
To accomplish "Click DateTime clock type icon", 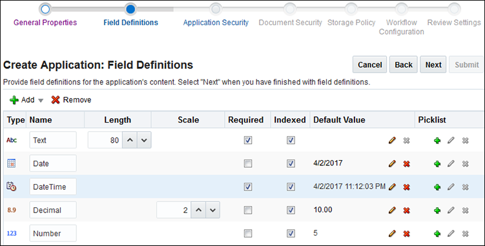I will tap(12, 187).
